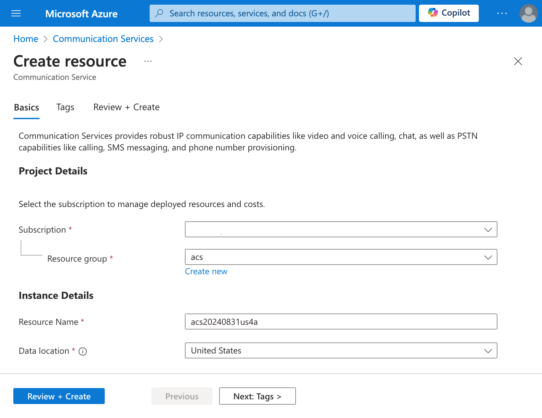The width and height of the screenshot is (542, 418).
Task: Click the blue Review + Create button
Action: (x=59, y=396)
